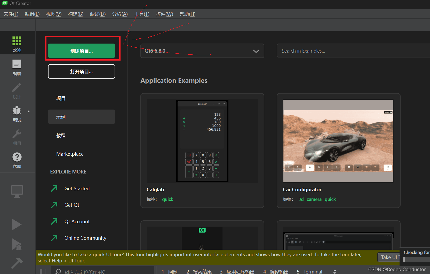Viewport: 430px width, 274px height.
Task: Open the 视图(V) menu
Action: coord(54,14)
